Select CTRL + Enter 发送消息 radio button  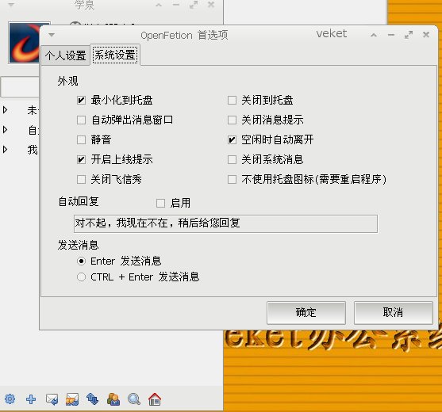coord(81,277)
